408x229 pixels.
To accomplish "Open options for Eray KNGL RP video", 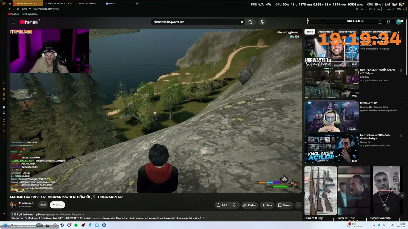I will [x=401, y=71].
